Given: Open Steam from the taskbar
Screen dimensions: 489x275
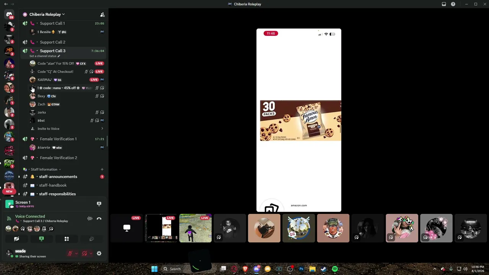Looking at the screenshot, I should pyautogui.click(x=324, y=269).
